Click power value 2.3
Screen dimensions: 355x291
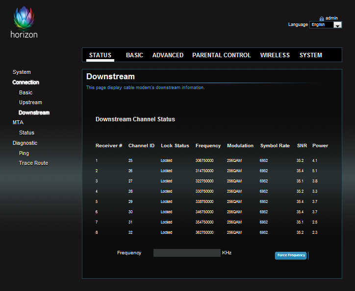click(x=315, y=232)
